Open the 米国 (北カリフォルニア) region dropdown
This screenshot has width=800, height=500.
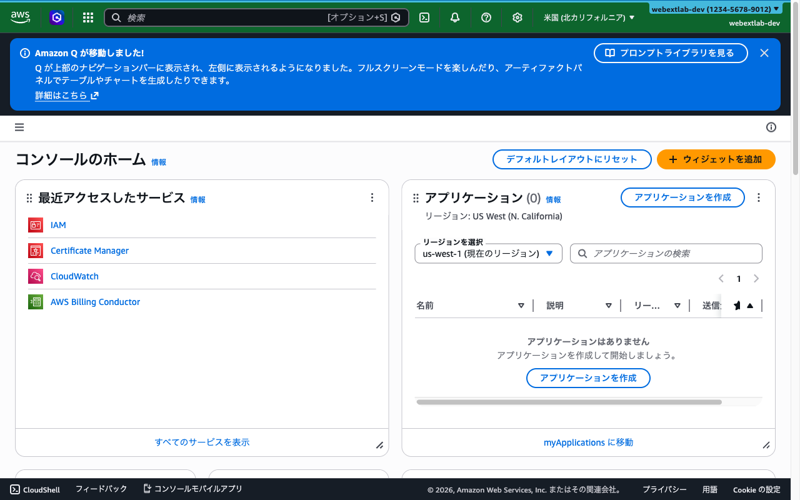click(x=587, y=17)
